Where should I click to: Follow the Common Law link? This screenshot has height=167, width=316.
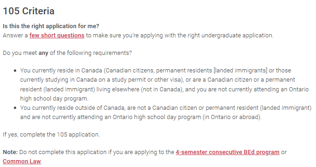point(22,161)
